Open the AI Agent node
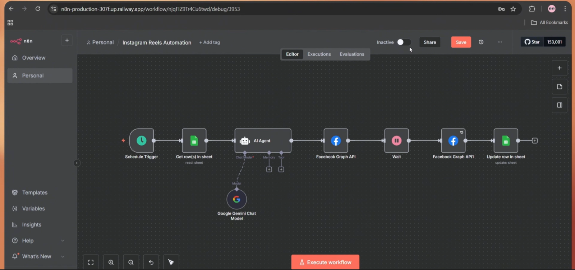The image size is (575, 270). (263, 140)
